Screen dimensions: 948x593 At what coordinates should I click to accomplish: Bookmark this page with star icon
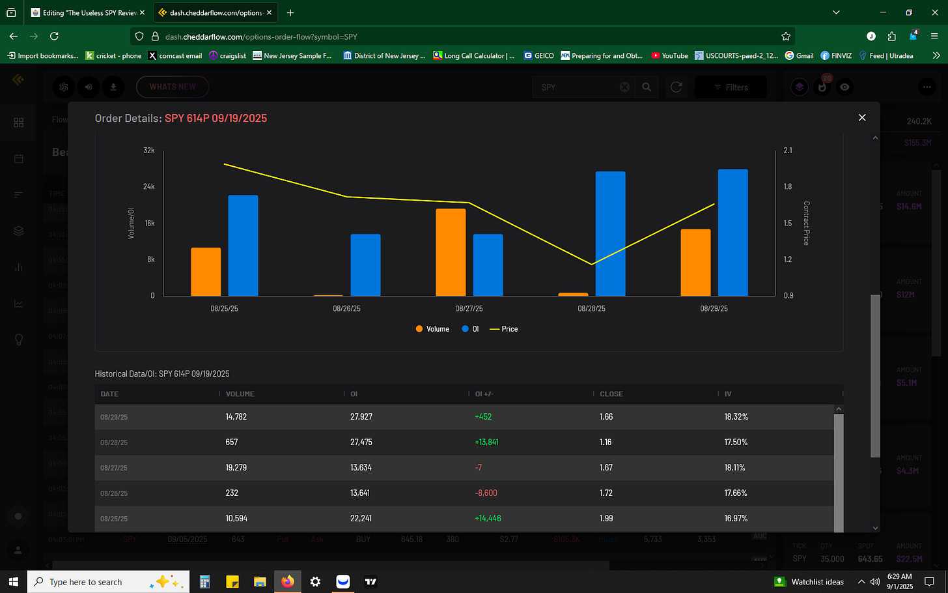coord(786,36)
